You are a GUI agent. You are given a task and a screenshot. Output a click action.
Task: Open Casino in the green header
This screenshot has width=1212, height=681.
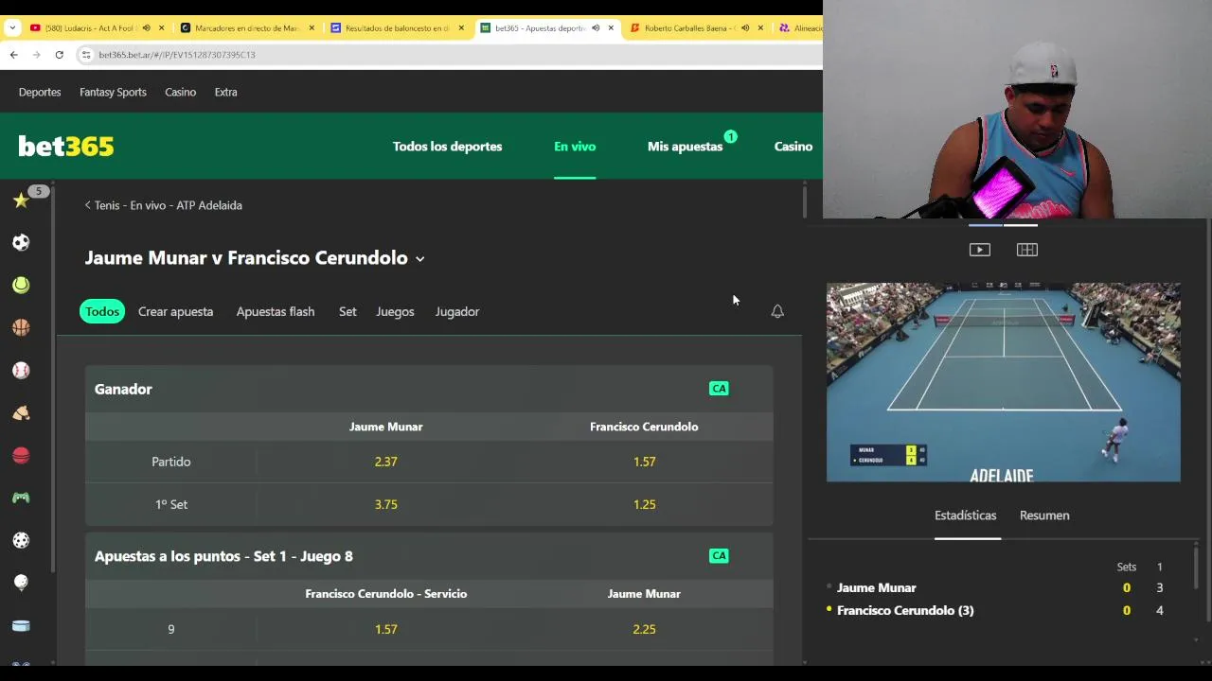(793, 147)
